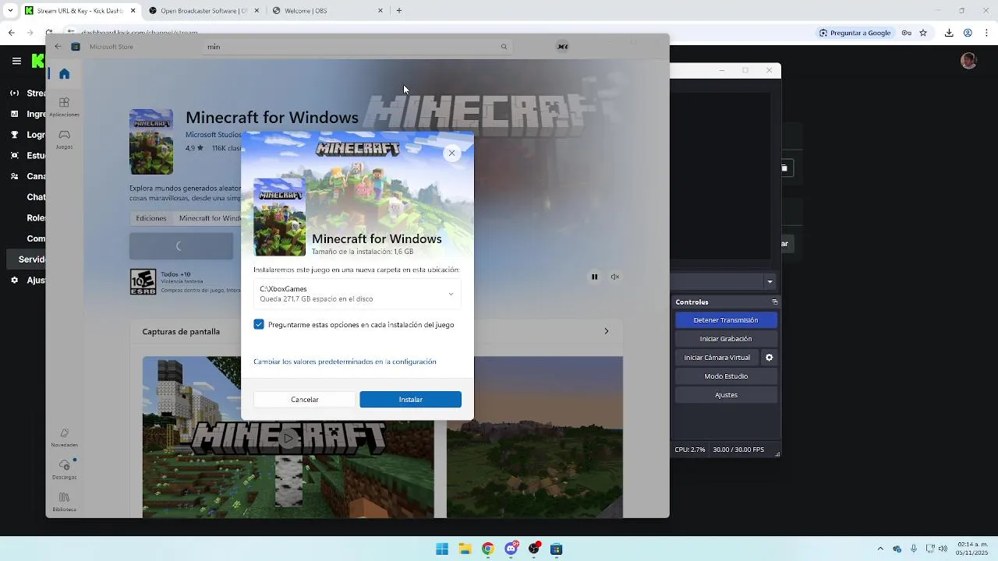Image resolution: width=998 pixels, height=561 pixels.
Task: Switch to 'Welcome | OBS' browser tab
Action: [x=327, y=11]
